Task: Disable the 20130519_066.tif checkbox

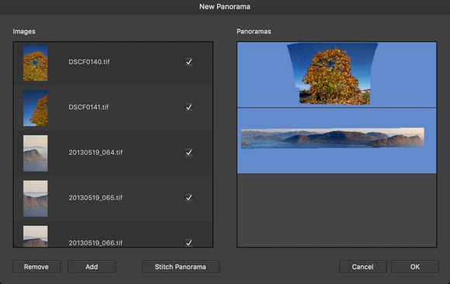Action: [x=189, y=242]
